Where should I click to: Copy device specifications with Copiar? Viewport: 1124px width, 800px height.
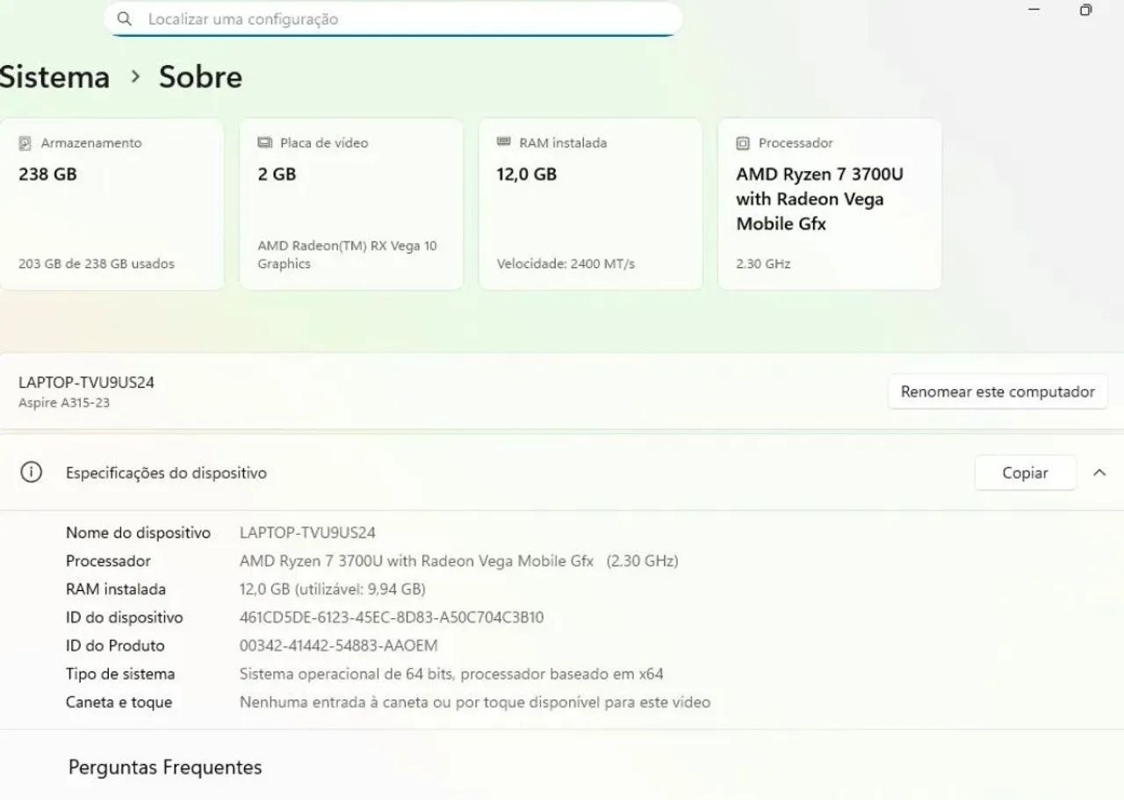1025,472
